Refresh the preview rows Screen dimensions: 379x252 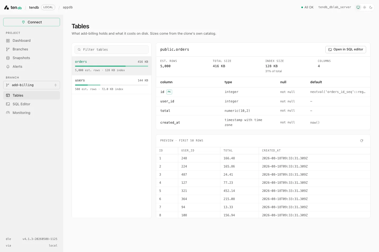pos(362,141)
